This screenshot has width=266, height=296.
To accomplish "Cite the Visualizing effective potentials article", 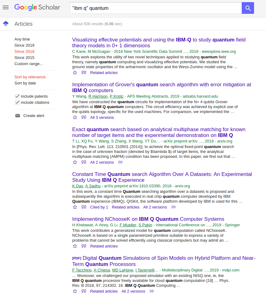I will tap(84, 73).
